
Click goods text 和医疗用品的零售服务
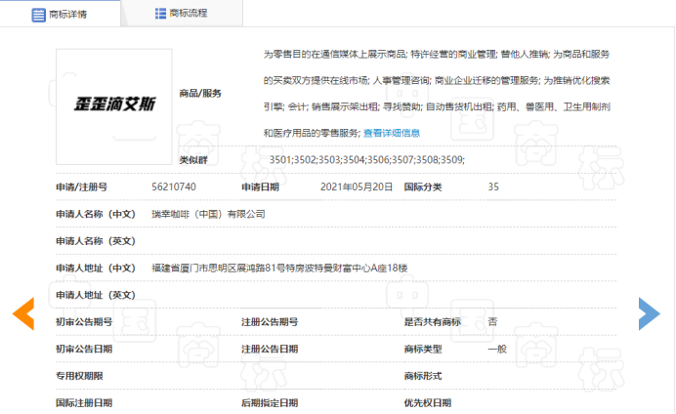(x=312, y=133)
